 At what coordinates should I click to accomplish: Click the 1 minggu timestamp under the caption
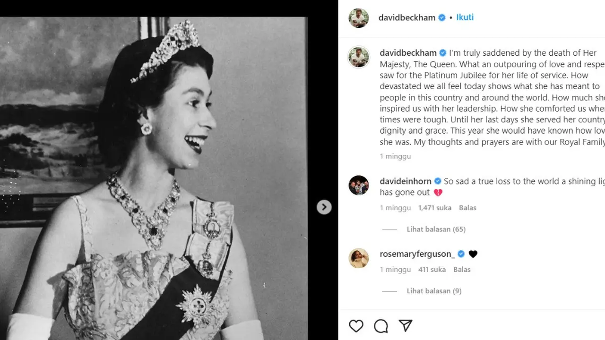[x=395, y=156]
